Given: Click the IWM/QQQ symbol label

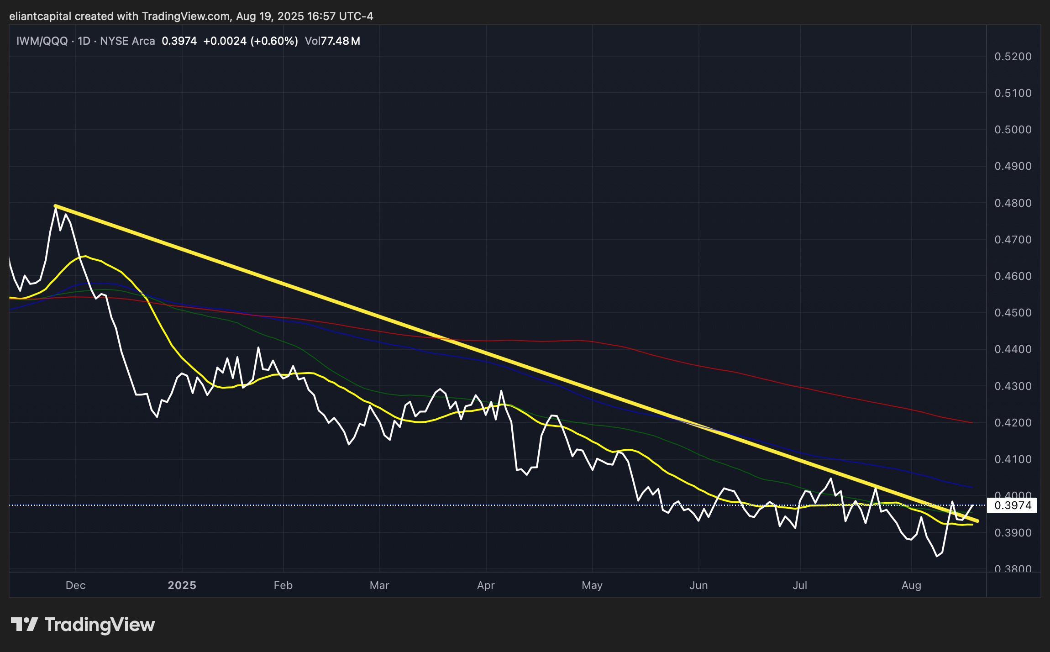Looking at the screenshot, I should pos(42,41).
